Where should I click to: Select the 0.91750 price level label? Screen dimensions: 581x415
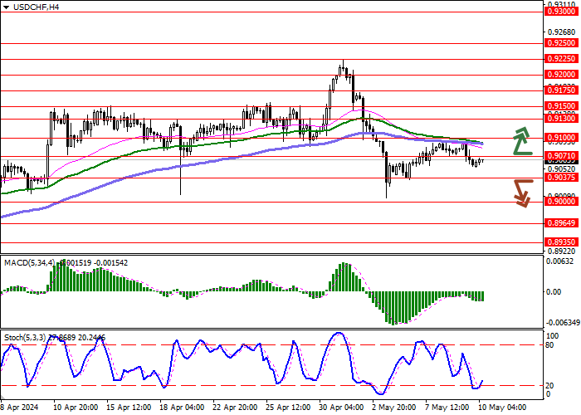(562, 90)
